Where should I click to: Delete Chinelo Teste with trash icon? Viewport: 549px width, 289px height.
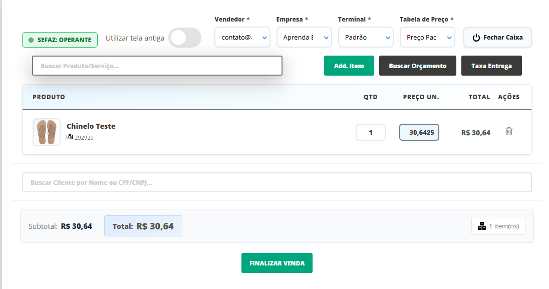click(x=509, y=132)
